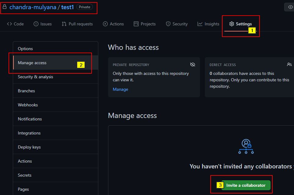
Task: Open the Actions tab in the top navigation
Action: pyautogui.click(x=113, y=24)
